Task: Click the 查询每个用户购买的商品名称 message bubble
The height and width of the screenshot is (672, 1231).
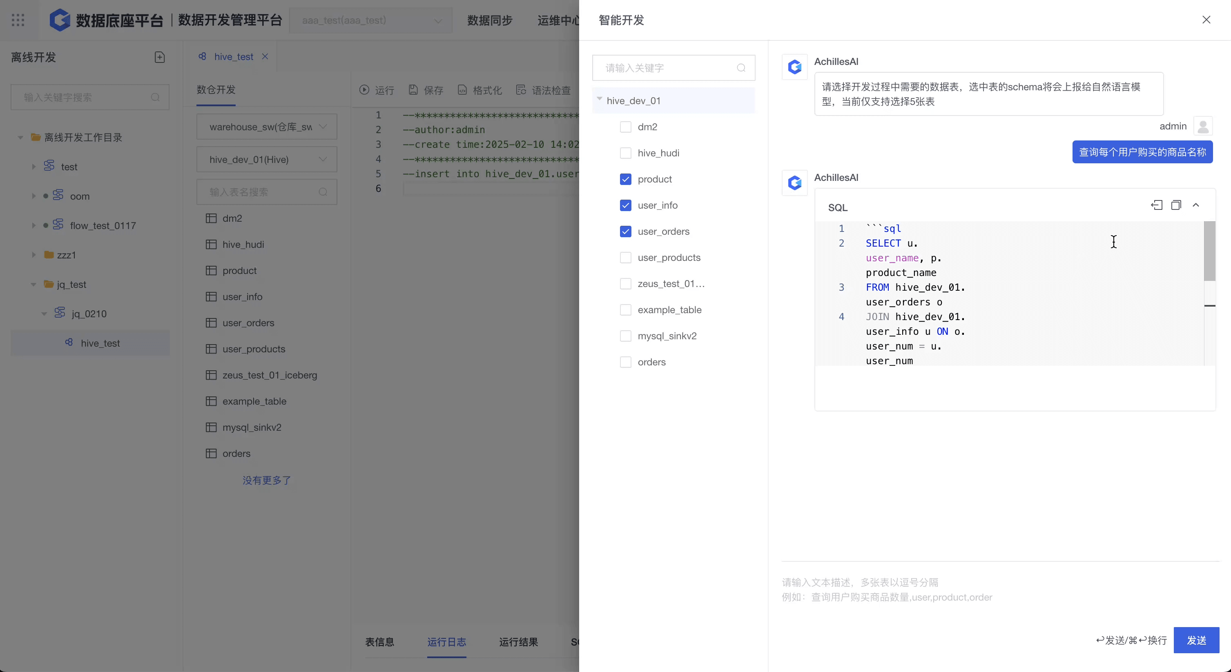Action: point(1142,152)
